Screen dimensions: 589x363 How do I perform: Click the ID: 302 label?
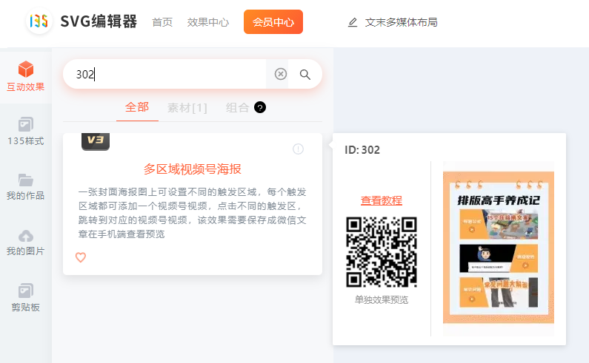pyautogui.click(x=362, y=150)
